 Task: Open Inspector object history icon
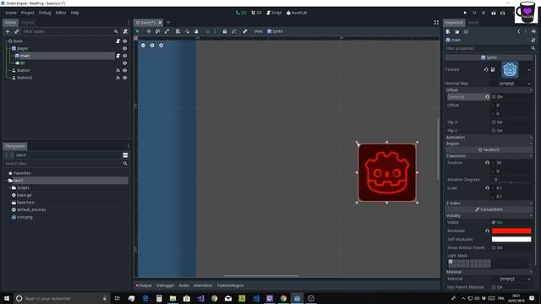tap(533, 31)
